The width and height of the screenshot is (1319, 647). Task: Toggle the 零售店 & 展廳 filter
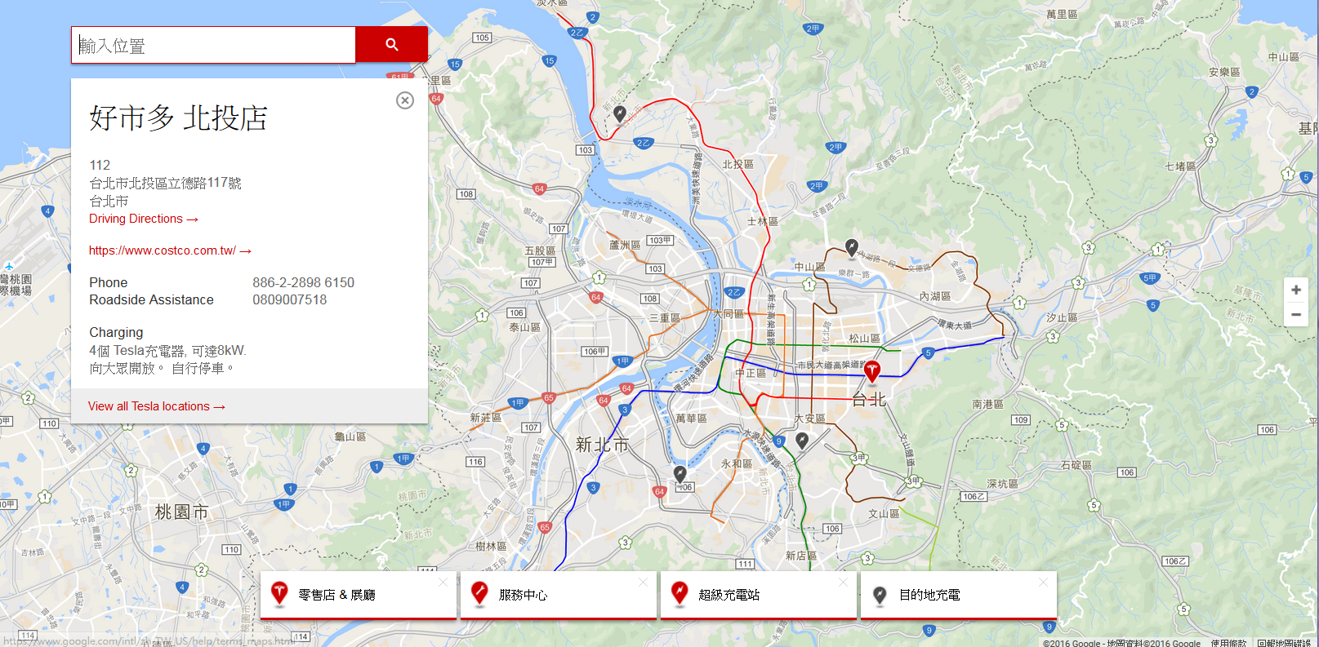359,595
